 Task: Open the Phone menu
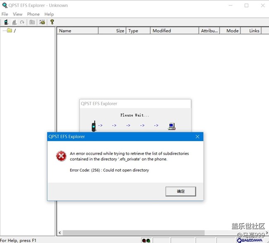(x=33, y=14)
